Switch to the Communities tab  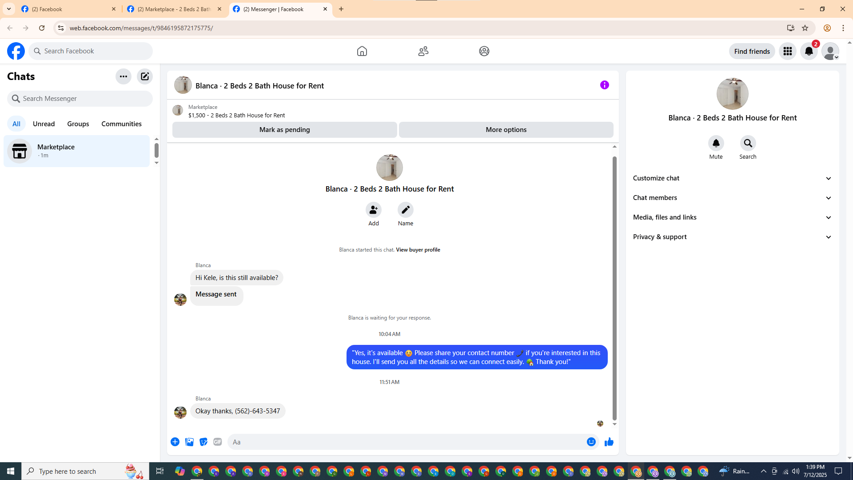pyautogui.click(x=121, y=124)
